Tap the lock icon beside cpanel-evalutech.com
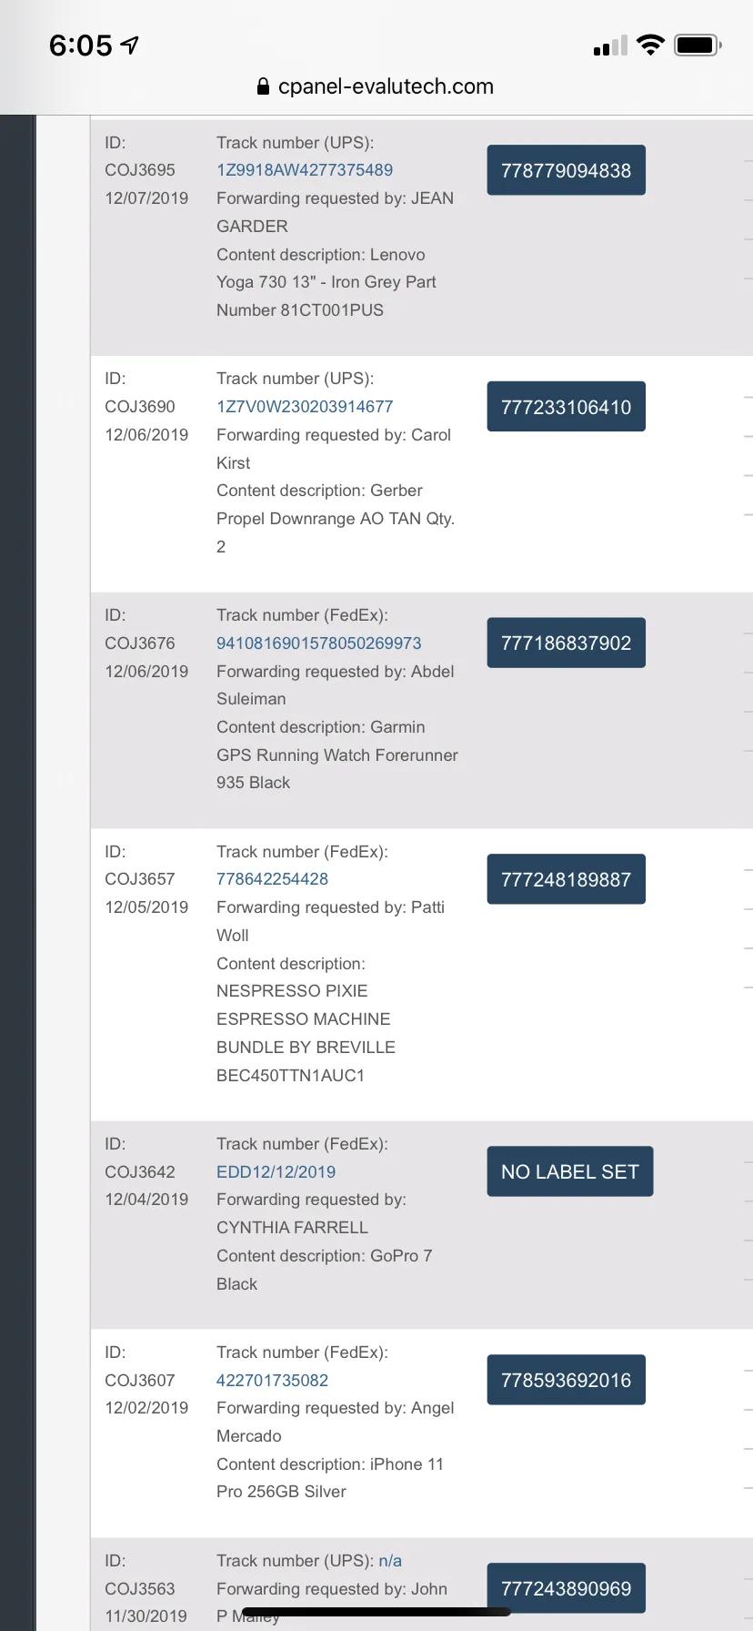Viewport: 753px width, 1631px height. click(263, 86)
